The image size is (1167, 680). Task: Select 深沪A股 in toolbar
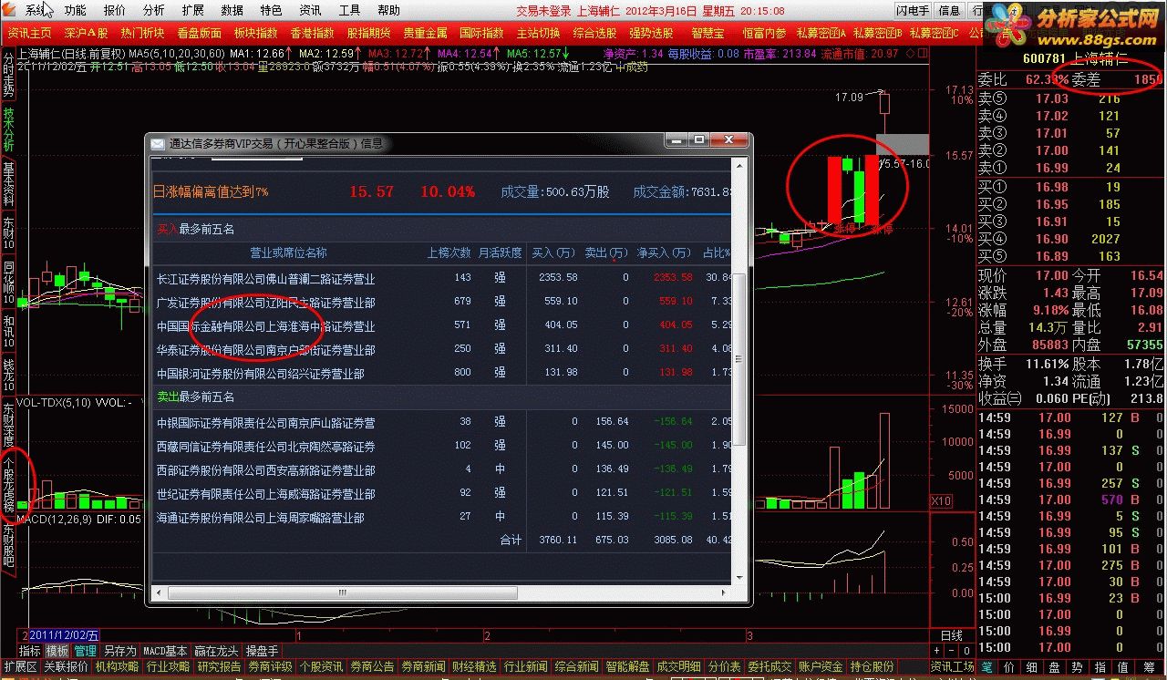[x=86, y=33]
